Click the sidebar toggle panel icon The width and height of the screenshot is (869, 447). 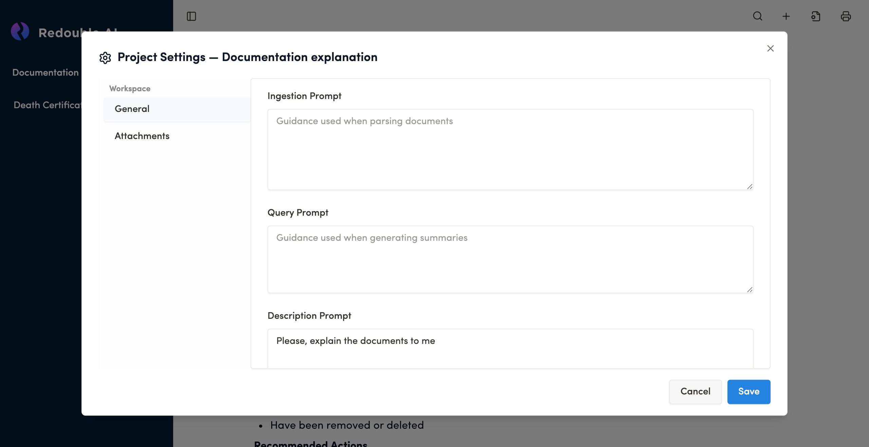tap(191, 16)
